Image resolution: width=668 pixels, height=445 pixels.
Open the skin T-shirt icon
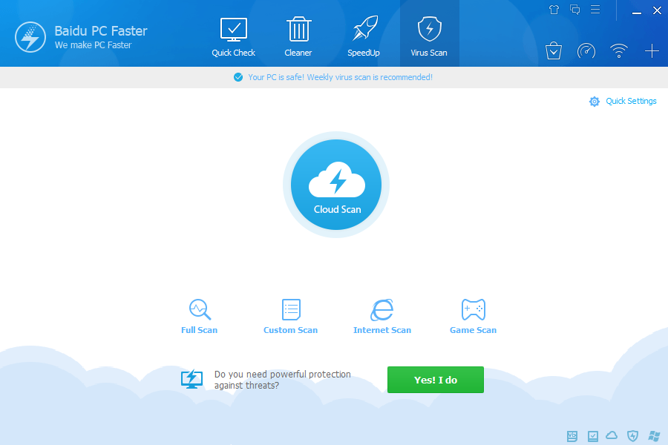point(554,10)
